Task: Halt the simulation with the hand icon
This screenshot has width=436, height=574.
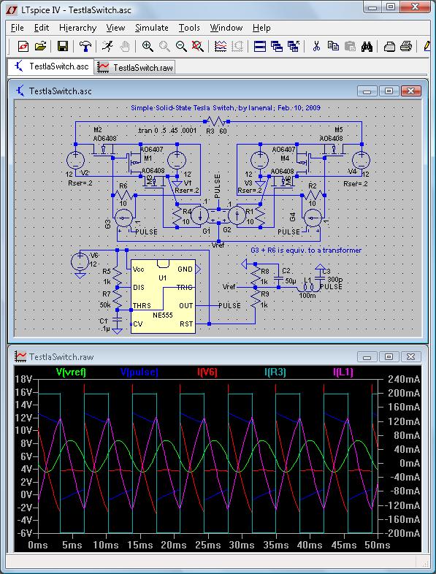Action: 124,46
